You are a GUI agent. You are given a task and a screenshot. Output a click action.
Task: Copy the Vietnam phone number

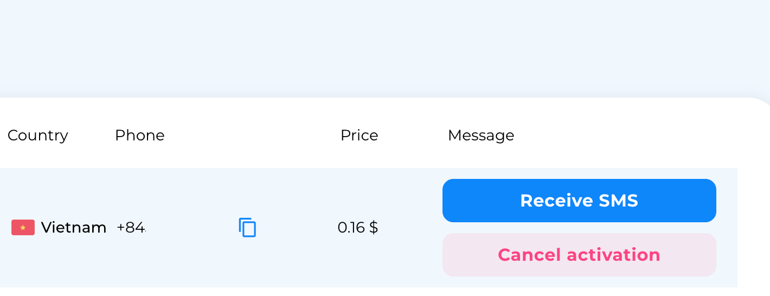(x=247, y=227)
